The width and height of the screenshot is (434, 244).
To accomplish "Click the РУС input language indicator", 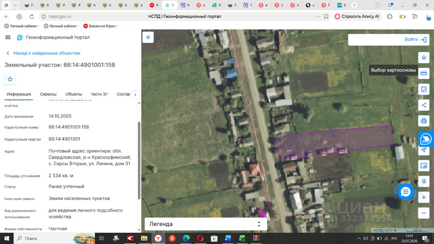I will 394,238.
